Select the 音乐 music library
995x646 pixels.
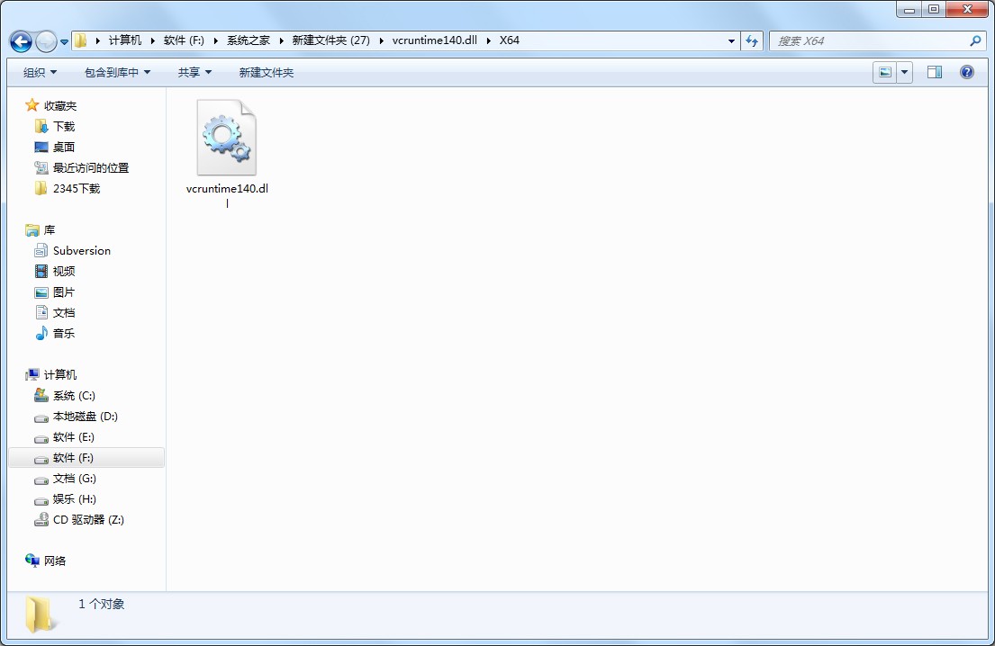click(x=63, y=334)
